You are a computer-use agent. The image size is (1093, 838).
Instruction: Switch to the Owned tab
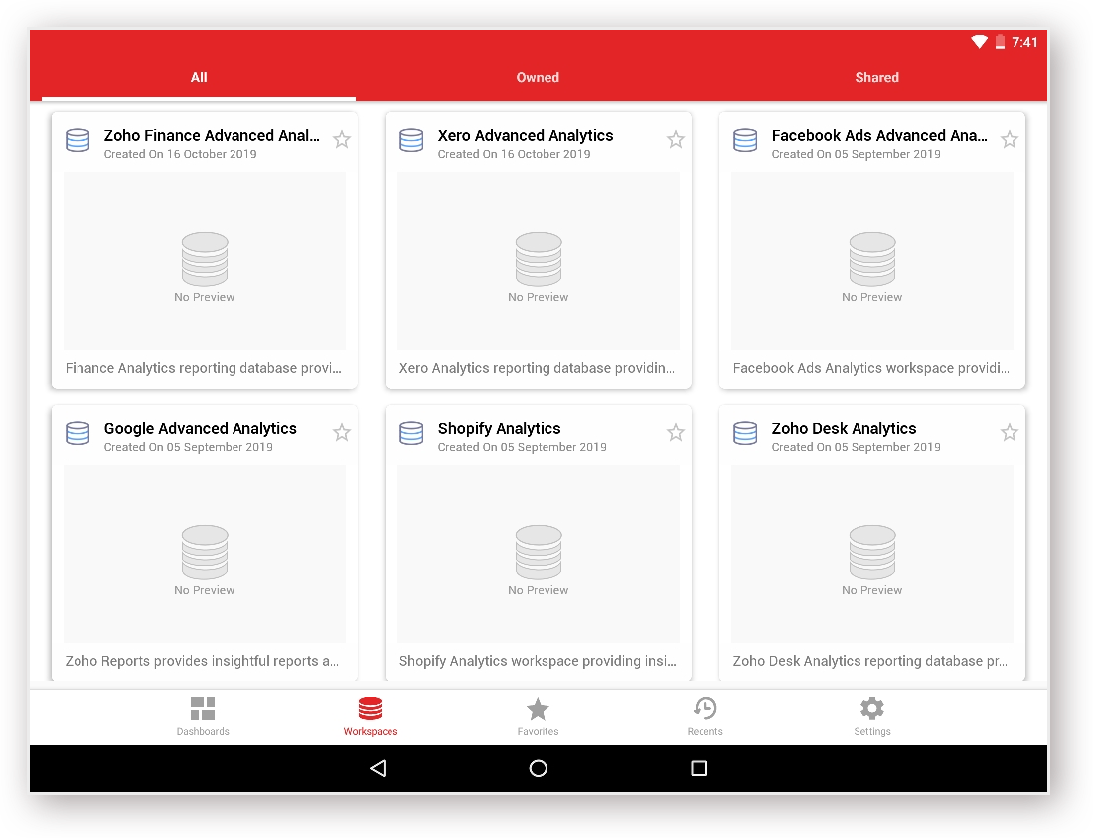[x=538, y=78]
